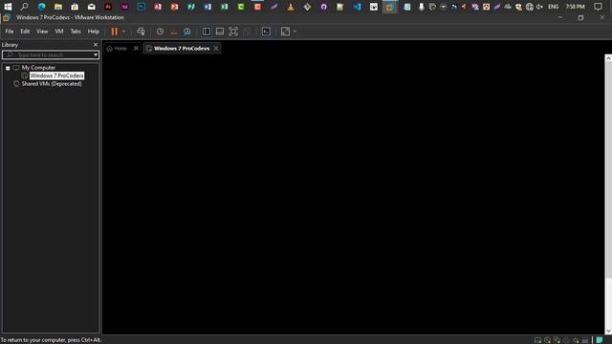Image resolution: width=612 pixels, height=344 pixels.
Task: Select My Computer in the library tree
Action: pos(38,68)
